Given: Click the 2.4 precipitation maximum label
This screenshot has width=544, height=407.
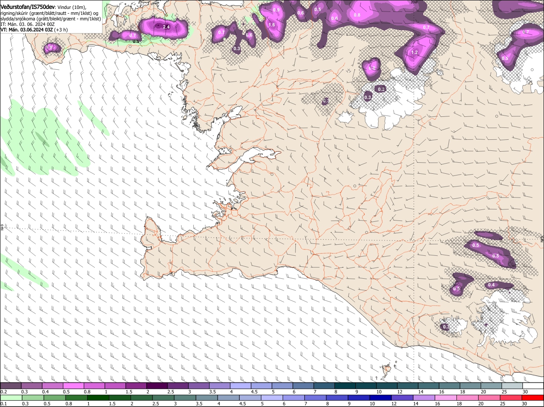Looking at the screenshot, I should tap(166, 27).
